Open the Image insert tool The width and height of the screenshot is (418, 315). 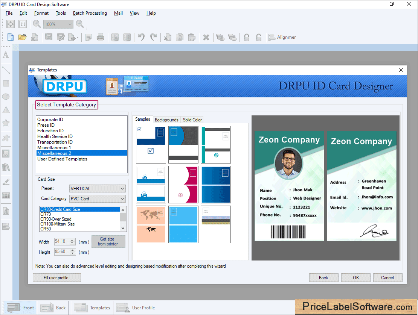[6, 153]
